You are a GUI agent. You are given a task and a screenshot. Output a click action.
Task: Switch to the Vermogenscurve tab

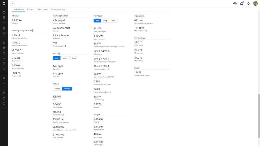click(58, 9)
